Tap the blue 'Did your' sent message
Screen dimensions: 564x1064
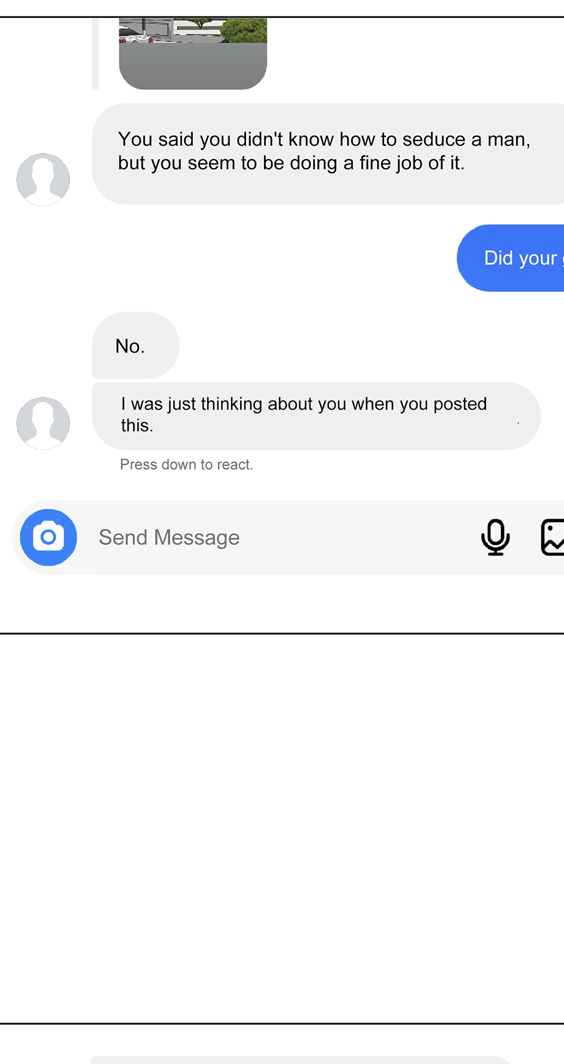pyautogui.click(x=511, y=258)
